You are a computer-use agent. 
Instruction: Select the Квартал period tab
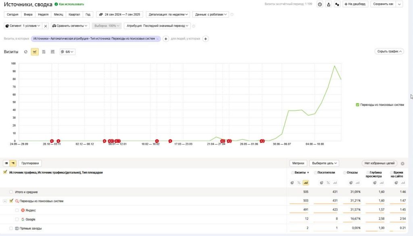click(x=74, y=14)
